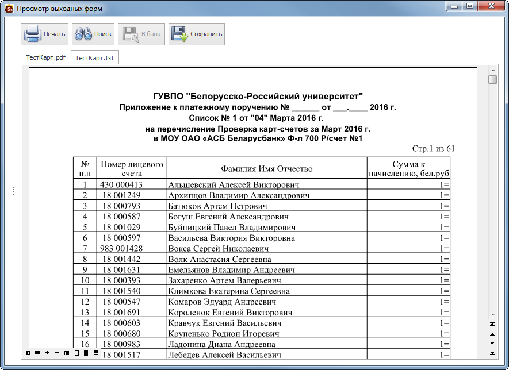Click the line 'Список № 1 от "04" Марта 2016 г.'

click(256, 118)
